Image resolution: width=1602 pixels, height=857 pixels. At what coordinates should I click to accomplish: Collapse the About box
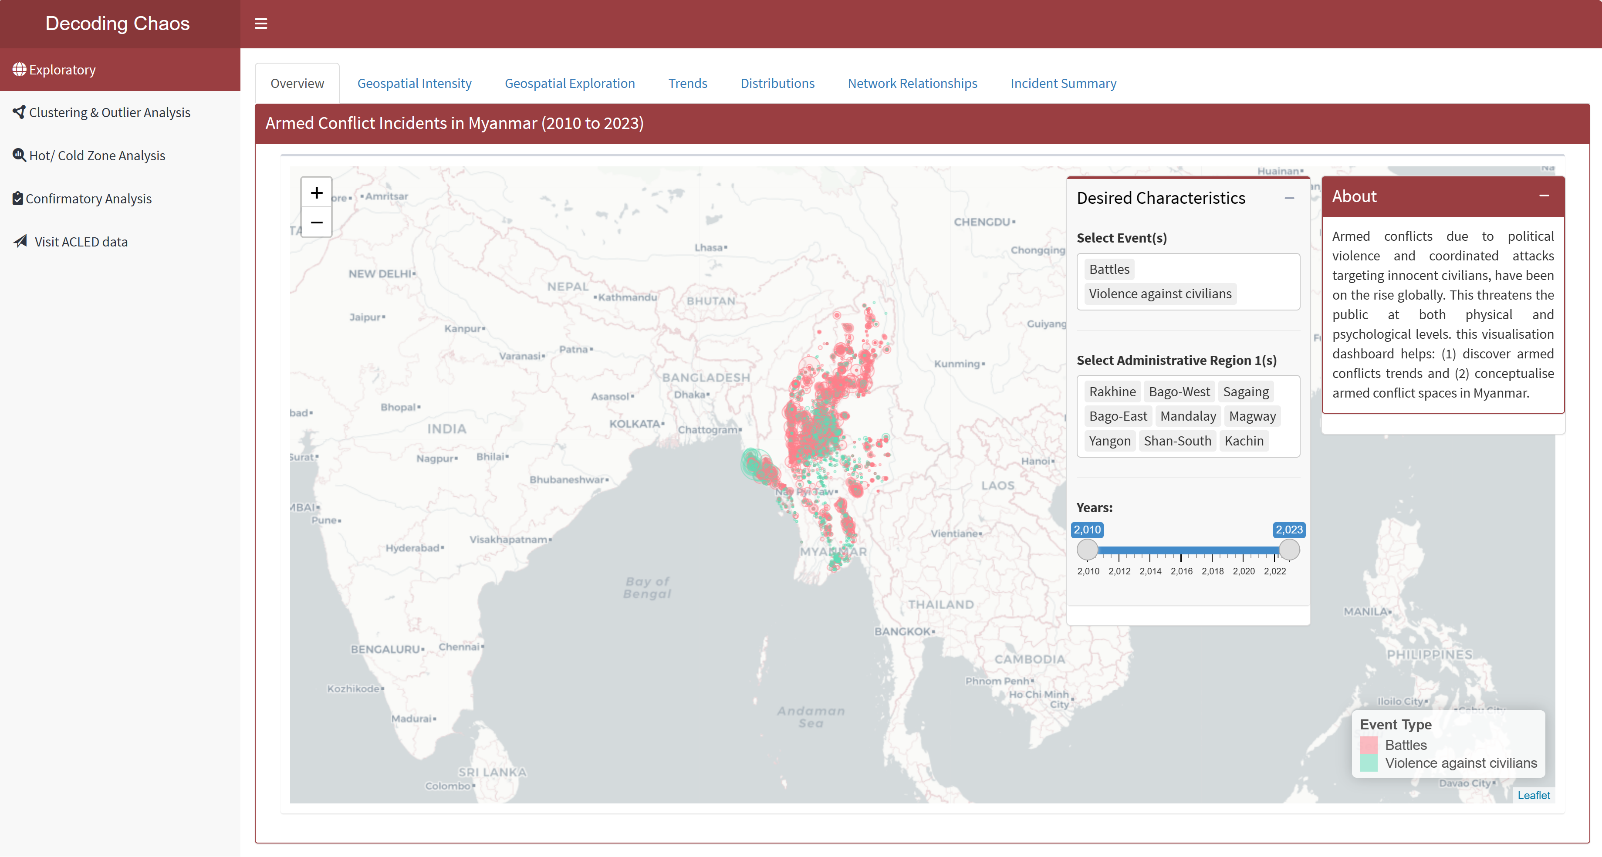1544,196
